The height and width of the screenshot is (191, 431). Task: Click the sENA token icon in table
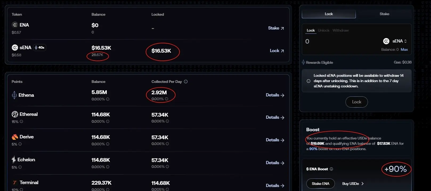coord(15,48)
